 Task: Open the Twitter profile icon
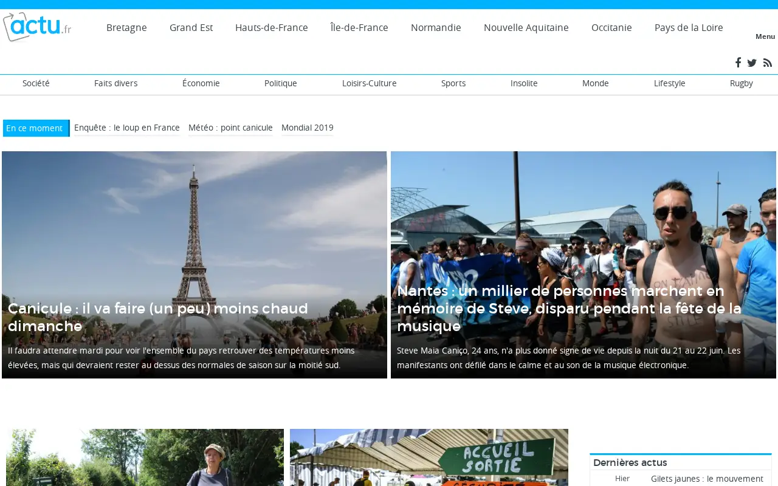point(752,63)
